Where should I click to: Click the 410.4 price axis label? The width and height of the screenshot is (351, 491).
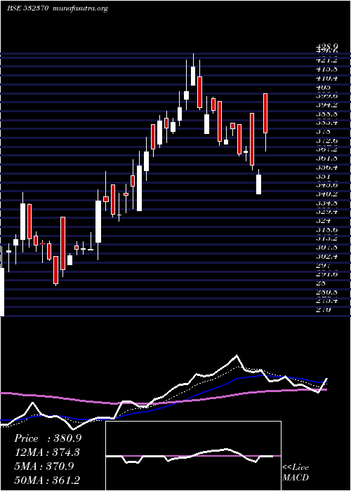(326, 78)
